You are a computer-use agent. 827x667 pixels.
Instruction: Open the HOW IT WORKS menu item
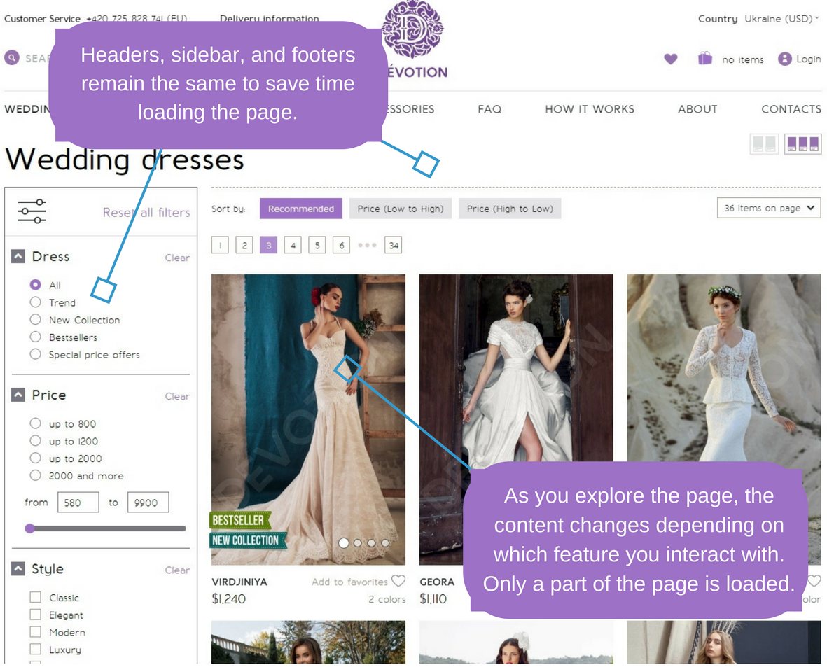[590, 109]
